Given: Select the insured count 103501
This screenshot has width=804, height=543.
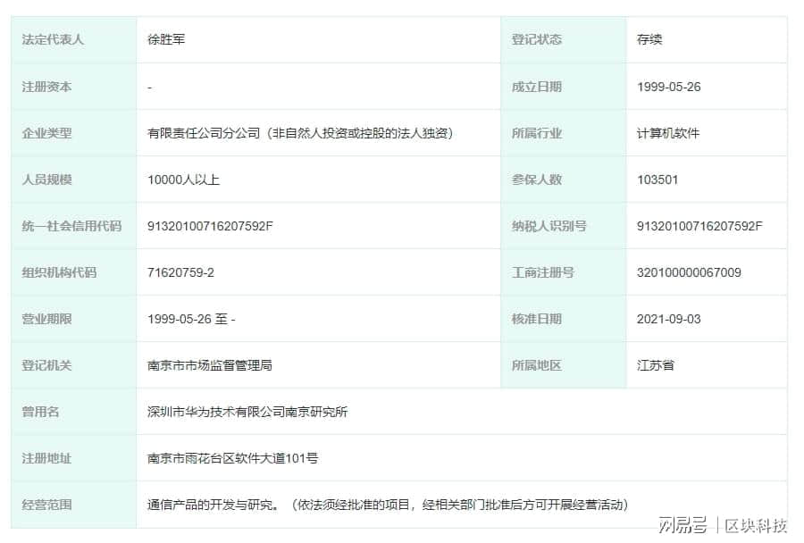Looking at the screenshot, I should pos(657,180).
